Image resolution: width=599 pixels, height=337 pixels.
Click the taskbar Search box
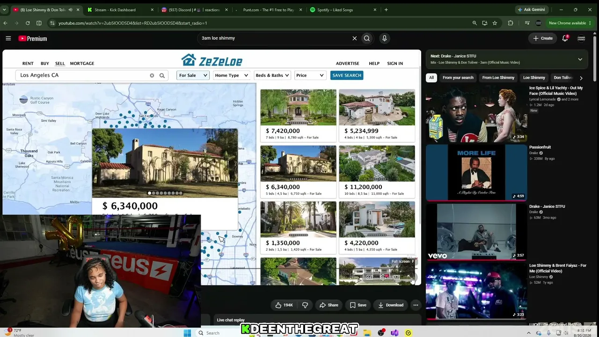[x=220, y=333]
